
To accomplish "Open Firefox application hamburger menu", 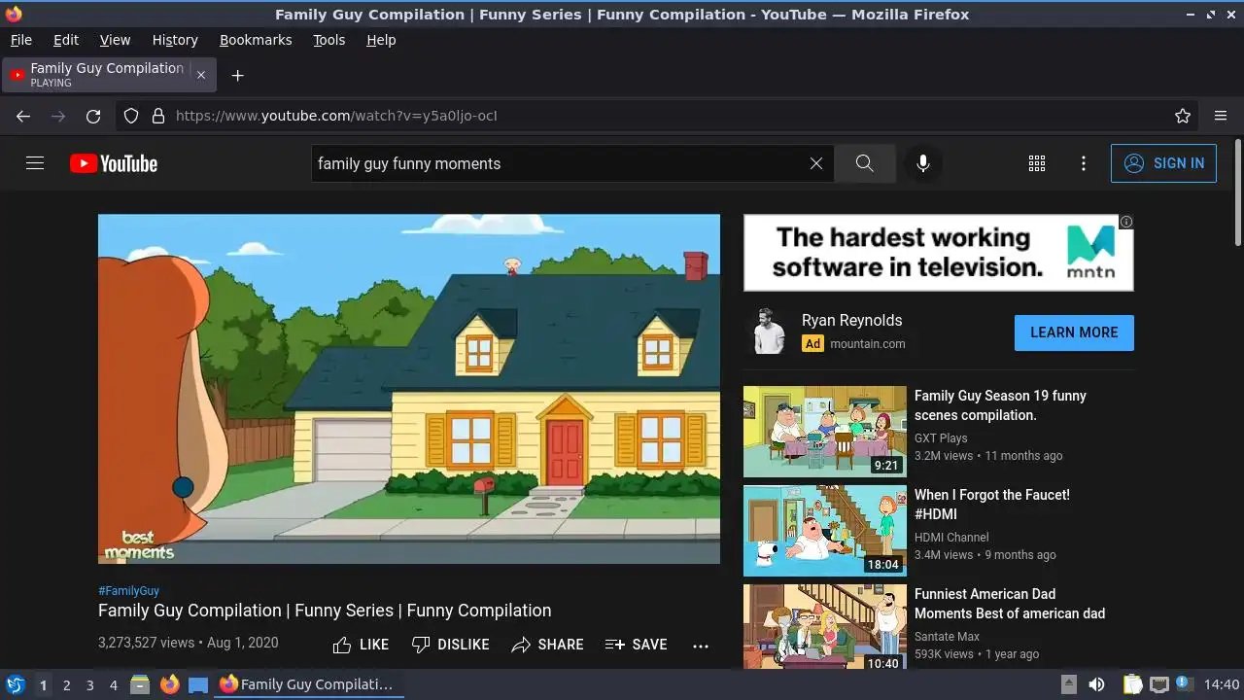I will tap(1221, 116).
